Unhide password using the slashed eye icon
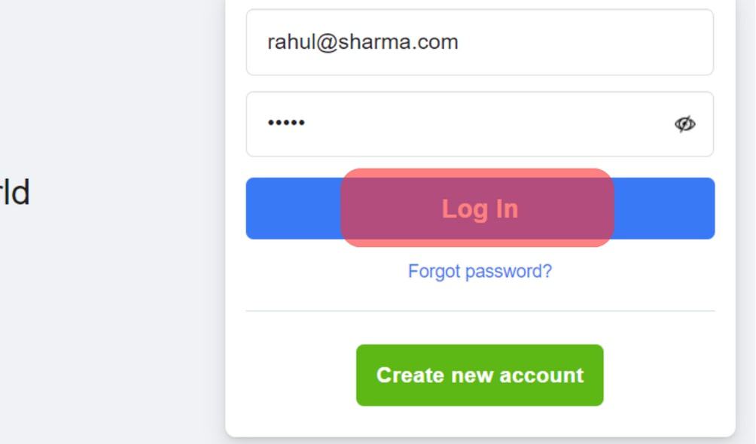The image size is (756, 444). point(684,124)
